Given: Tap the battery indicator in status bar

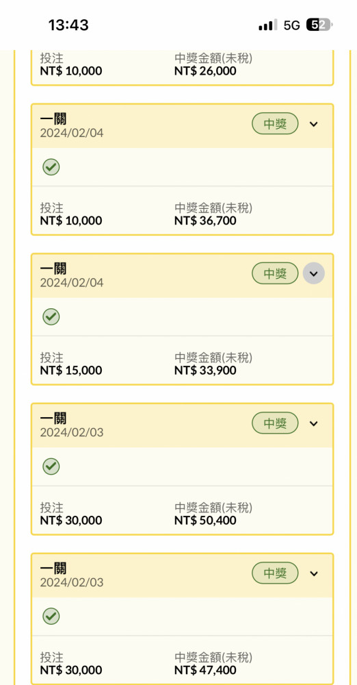Looking at the screenshot, I should [319, 25].
